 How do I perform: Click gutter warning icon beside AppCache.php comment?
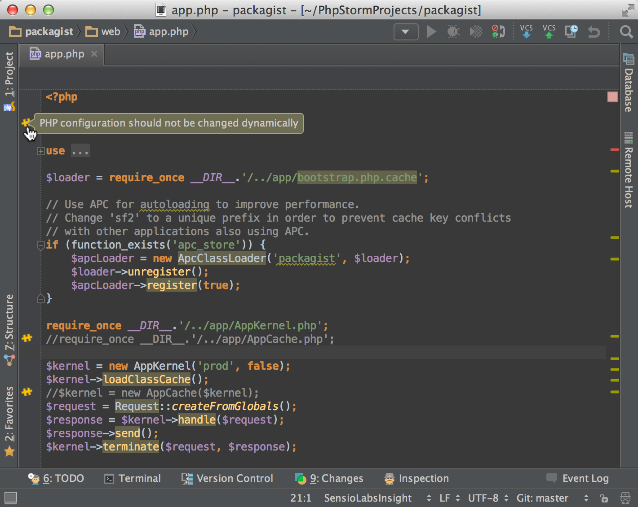(x=27, y=338)
